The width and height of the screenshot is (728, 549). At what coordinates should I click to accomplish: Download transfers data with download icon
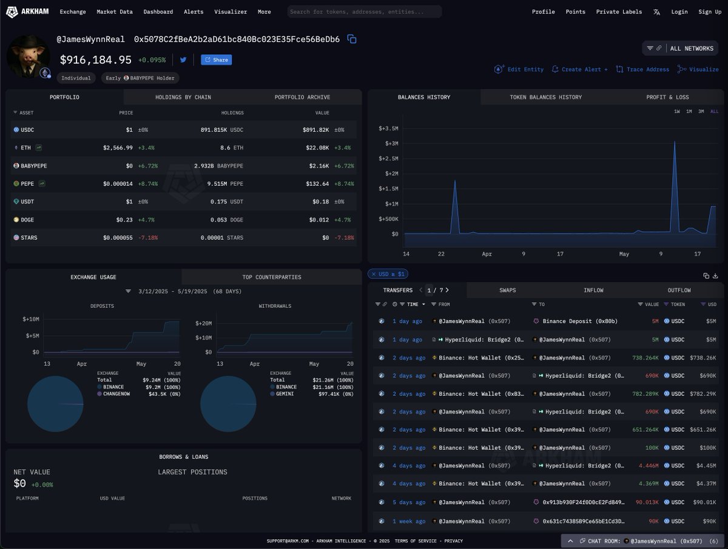(715, 275)
